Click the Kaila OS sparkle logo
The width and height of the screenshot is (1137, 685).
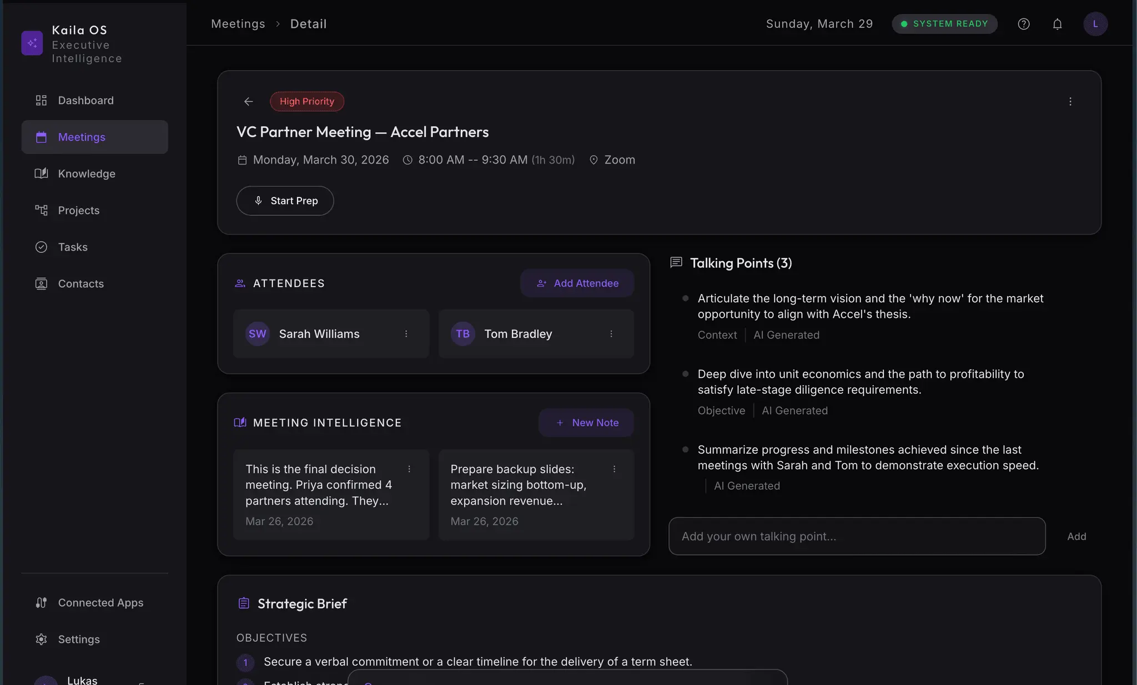[x=32, y=43]
